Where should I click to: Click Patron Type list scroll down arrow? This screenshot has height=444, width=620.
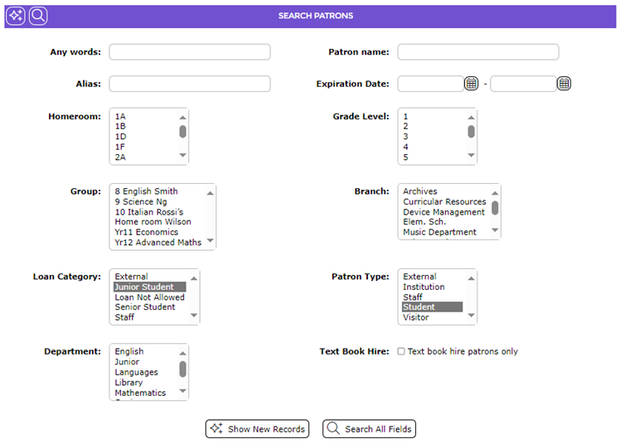471,316
